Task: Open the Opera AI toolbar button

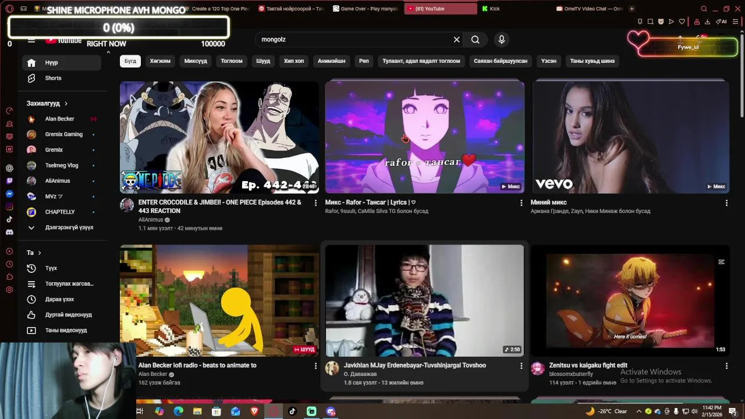Action: pos(722,22)
